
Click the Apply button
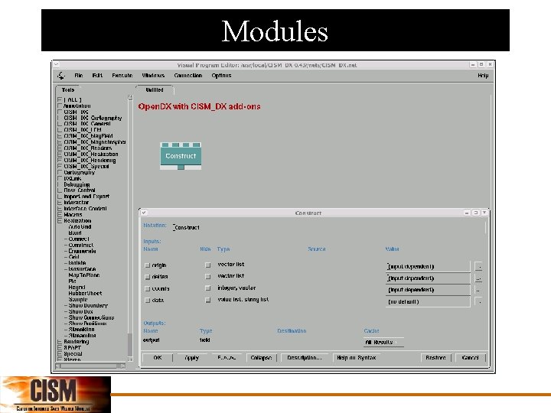[192, 357]
